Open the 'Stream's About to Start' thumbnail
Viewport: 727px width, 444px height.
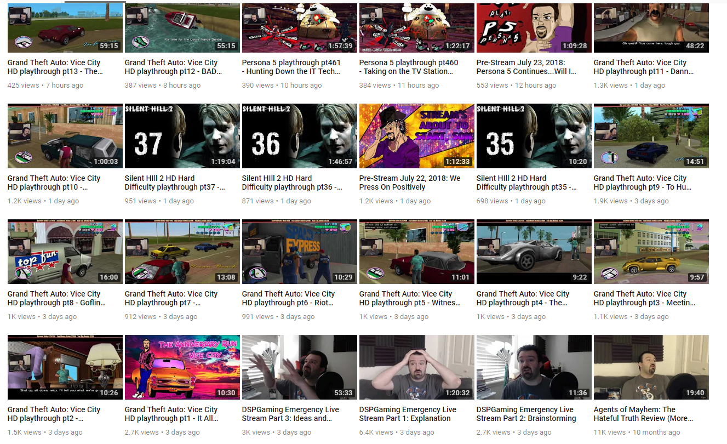click(417, 136)
